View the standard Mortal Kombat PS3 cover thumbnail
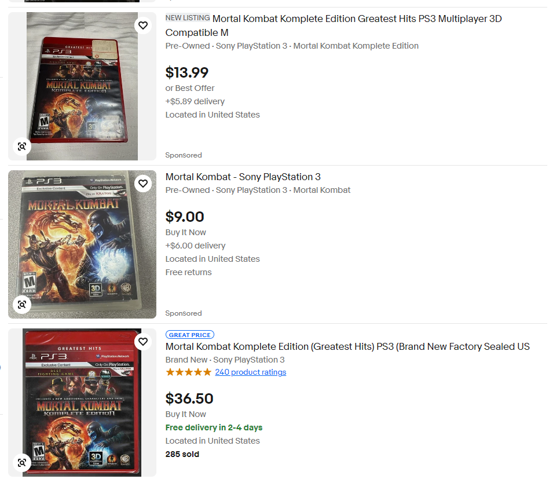This screenshot has width=549, height=479. coord(82,244)
